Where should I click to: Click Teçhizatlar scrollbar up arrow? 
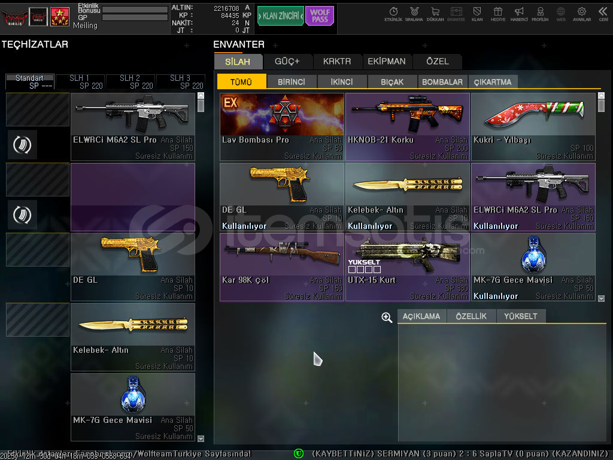pos(201,95)
